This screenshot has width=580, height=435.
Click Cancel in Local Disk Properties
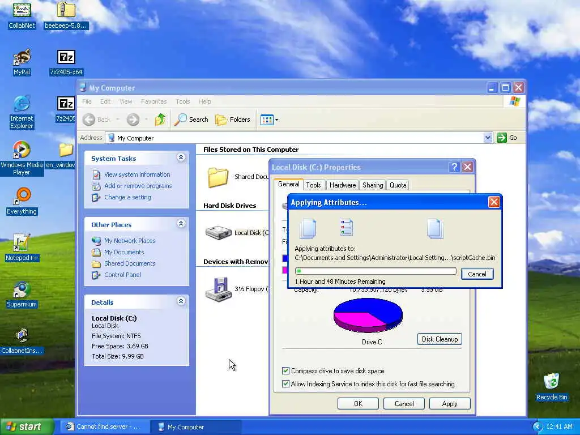pos(404,403)
